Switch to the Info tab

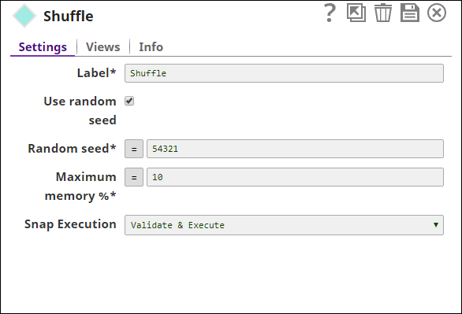click(151, 47)
